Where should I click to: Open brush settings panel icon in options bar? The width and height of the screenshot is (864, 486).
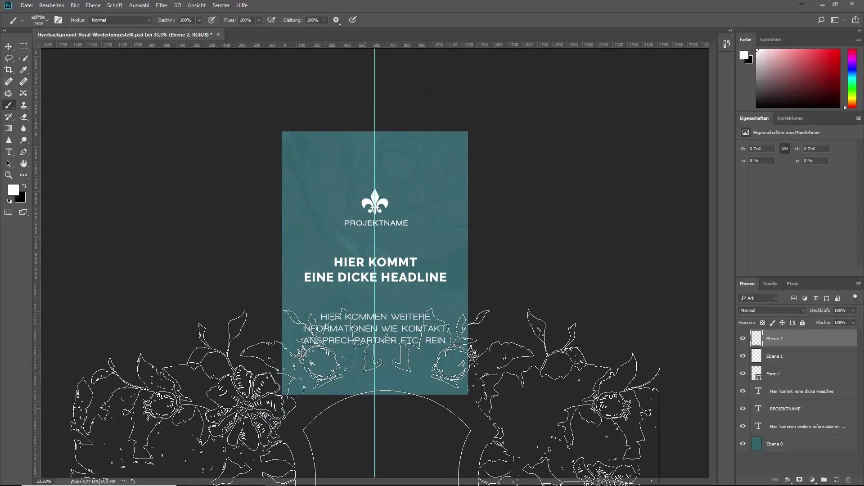[58, 20]
